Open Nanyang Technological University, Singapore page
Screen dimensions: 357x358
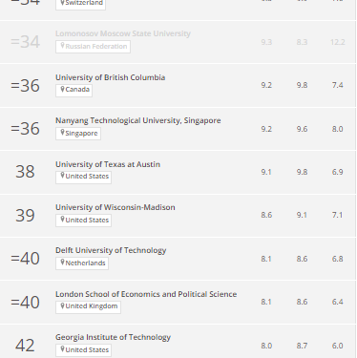138,120
